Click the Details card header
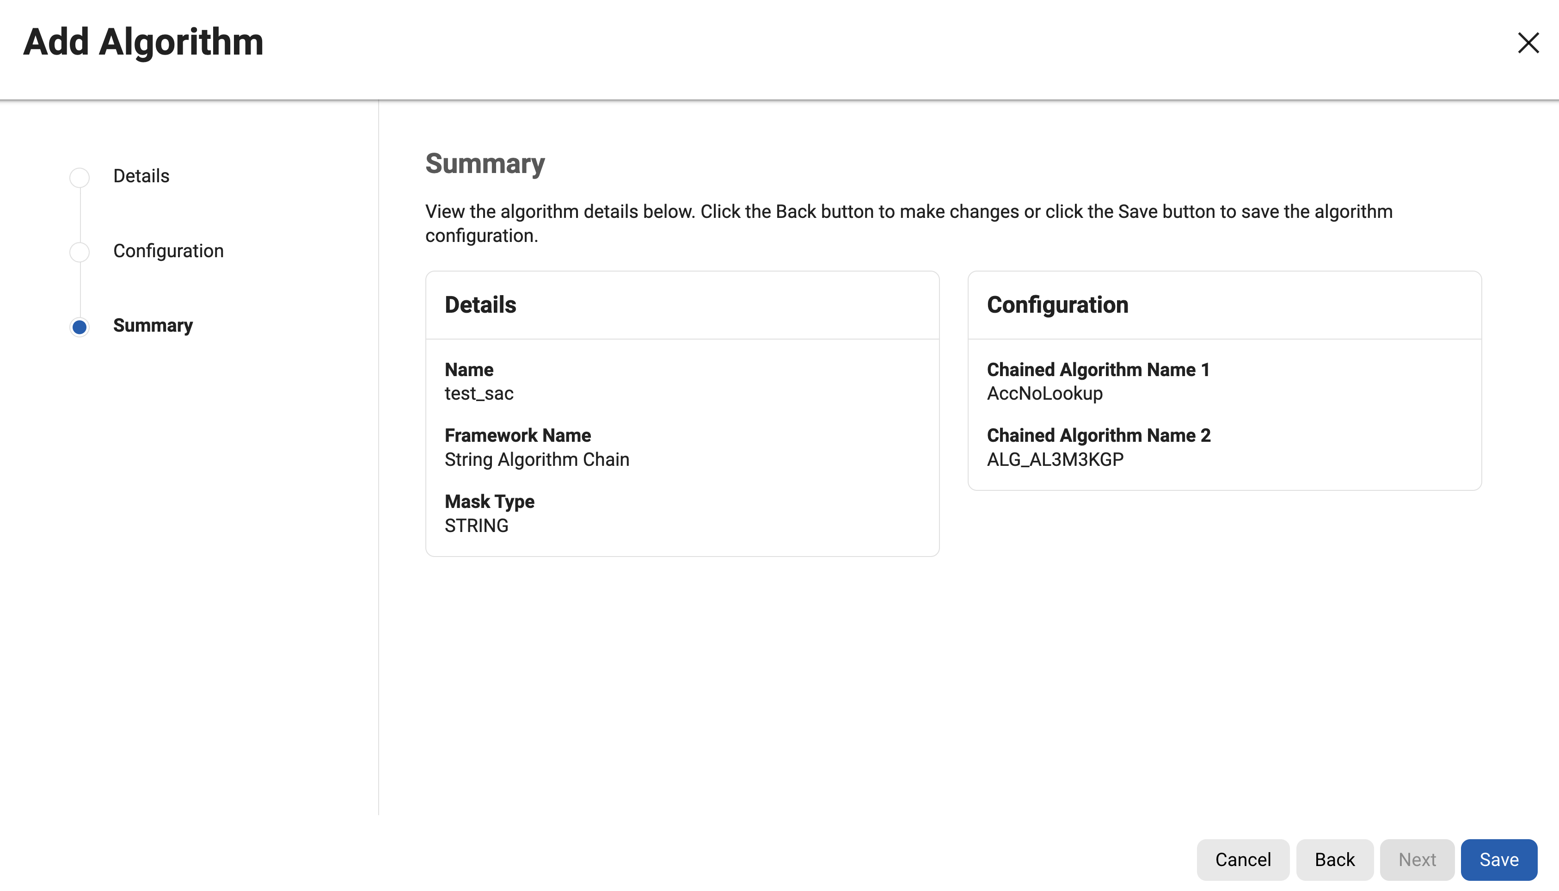Screen dimensions: 1559x891 point(480,305)
